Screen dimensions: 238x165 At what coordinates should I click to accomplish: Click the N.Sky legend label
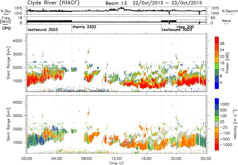6,11
